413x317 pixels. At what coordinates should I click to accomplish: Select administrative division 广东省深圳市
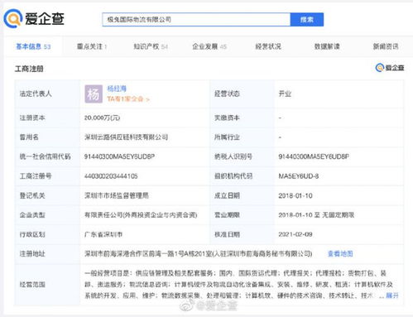[103, 234]
